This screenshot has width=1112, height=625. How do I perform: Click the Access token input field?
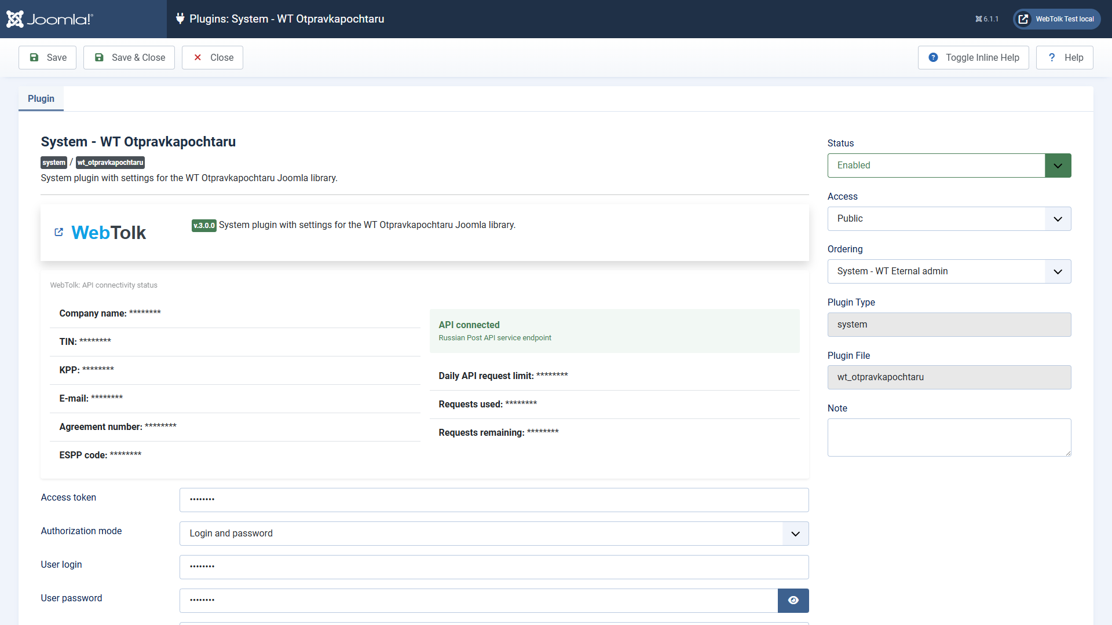pos(494,500)
